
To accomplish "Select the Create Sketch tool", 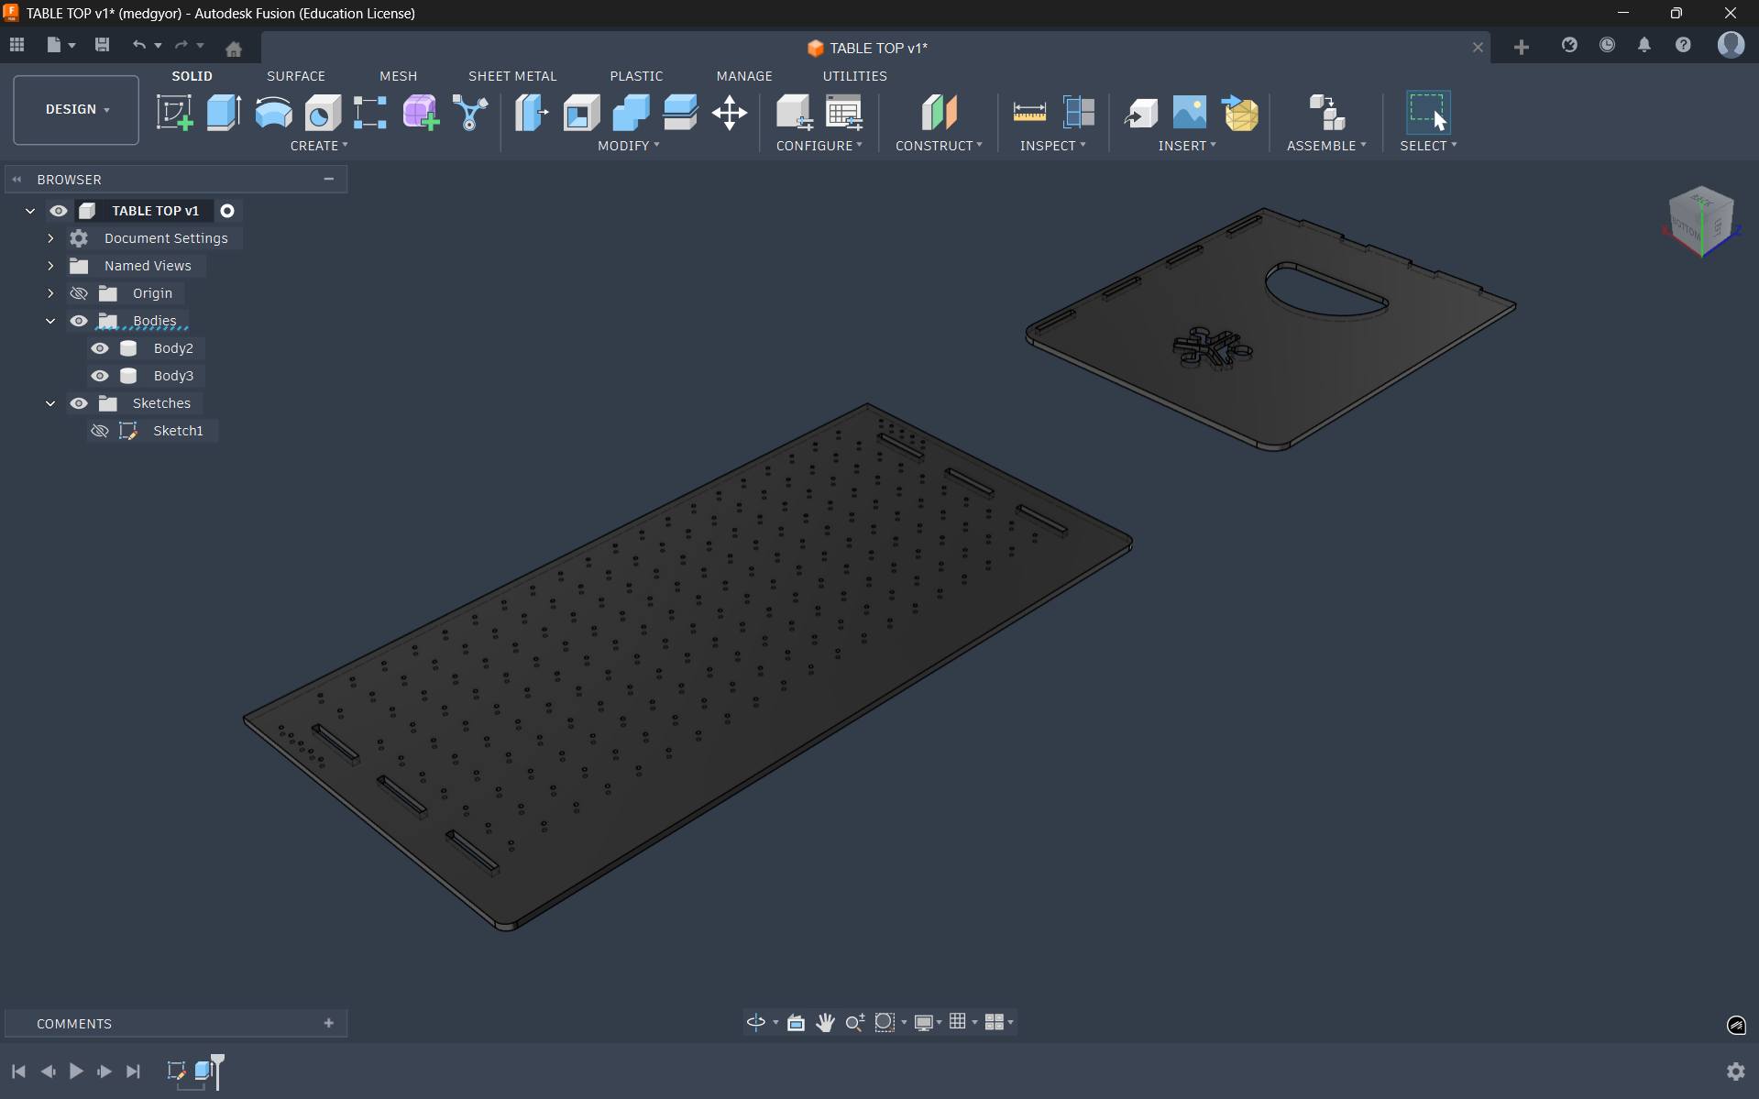I will [174, 113].
